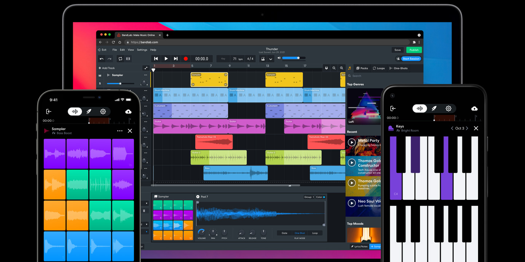Click Add Track
Image resolution: width=525 pixels, height=262 pixels.
(106, 68)
